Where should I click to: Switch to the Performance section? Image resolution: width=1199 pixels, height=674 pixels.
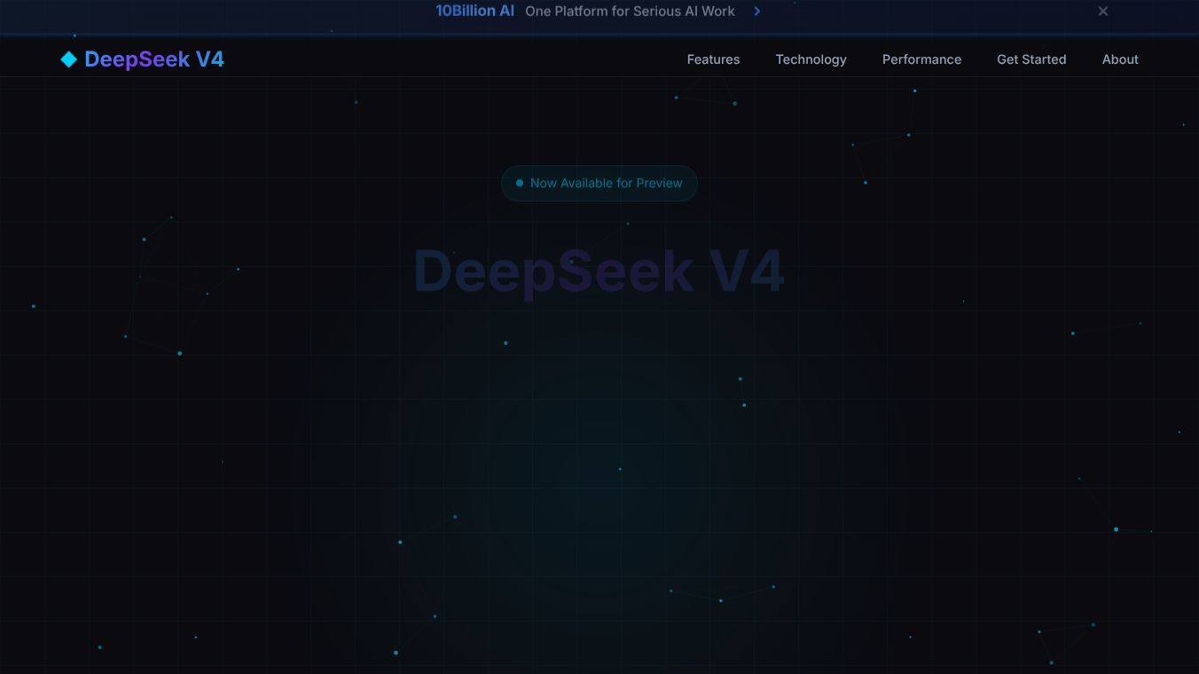pos(921,59)
